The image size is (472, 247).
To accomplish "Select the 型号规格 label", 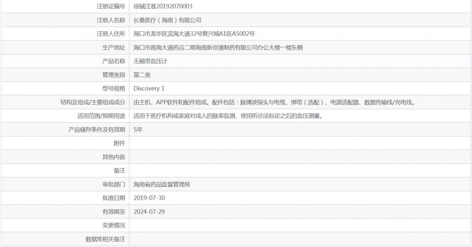I will 114,88.
